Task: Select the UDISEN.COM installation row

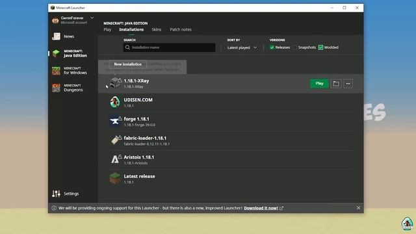Action: pyautogui.click(x=231, y=103)
